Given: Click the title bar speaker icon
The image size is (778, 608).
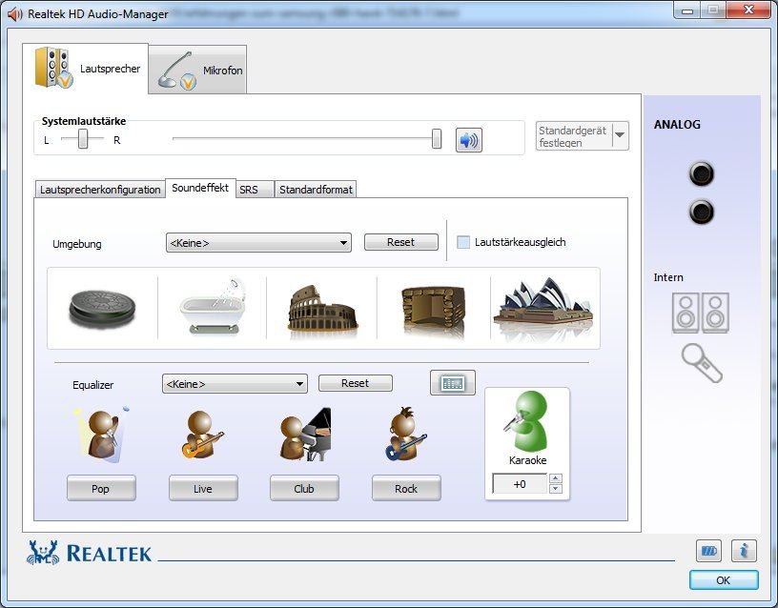Looking at the screenshot, I should tap(15, 14).
